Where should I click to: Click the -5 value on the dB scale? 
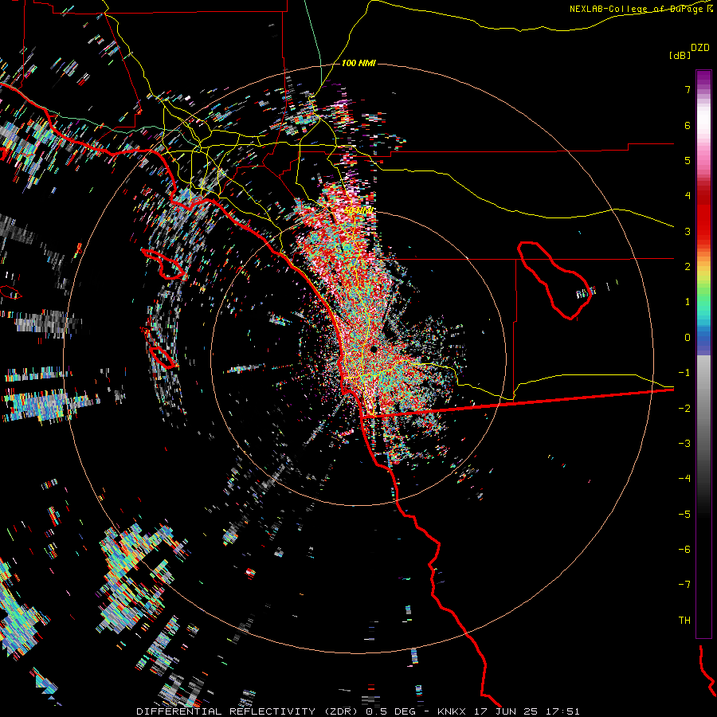[684, 515]
